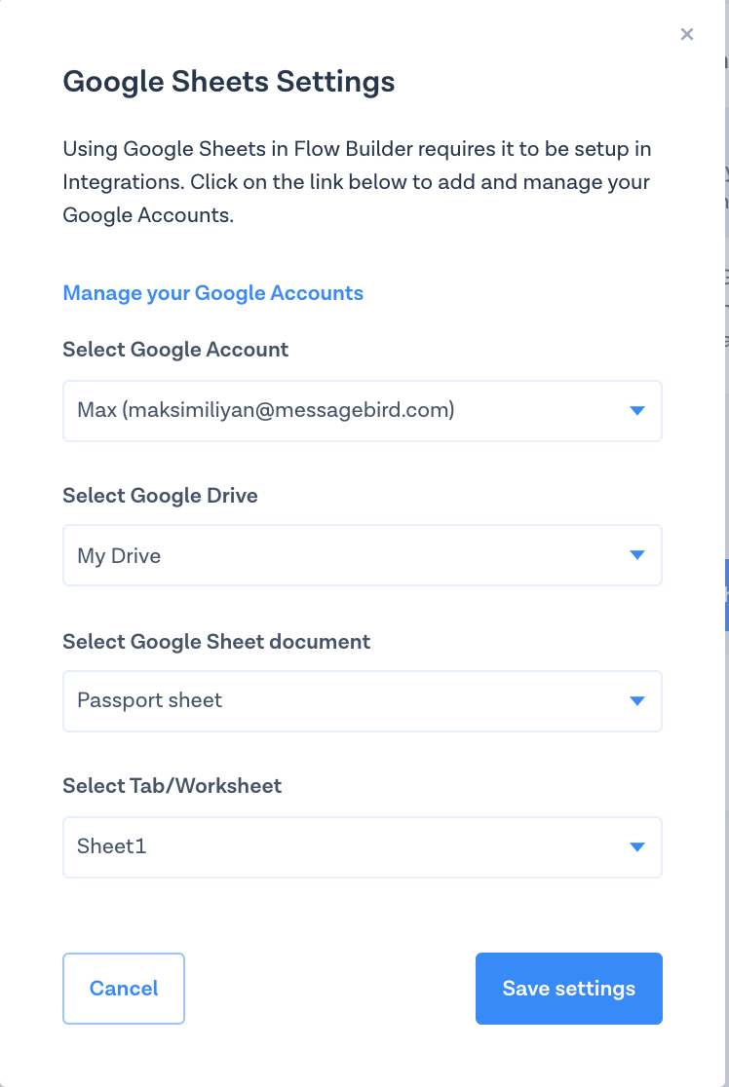Screen dimensions: 729x1087
Task: Click the Google Account dropdown arrow
Action: [x=637, y=411]
